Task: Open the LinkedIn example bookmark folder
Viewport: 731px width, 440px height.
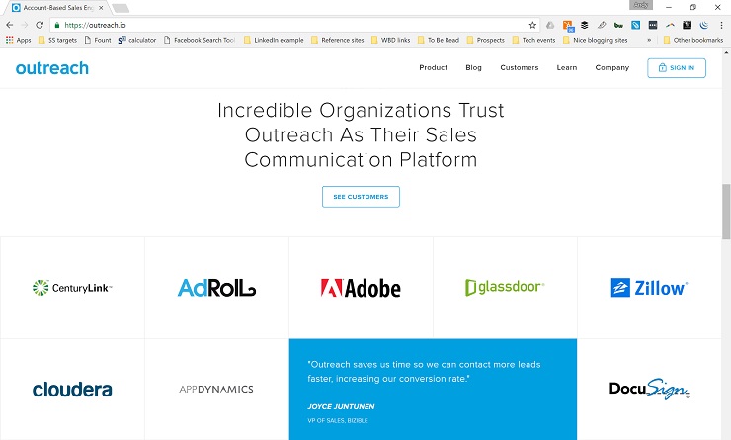Action: (274, 40)
